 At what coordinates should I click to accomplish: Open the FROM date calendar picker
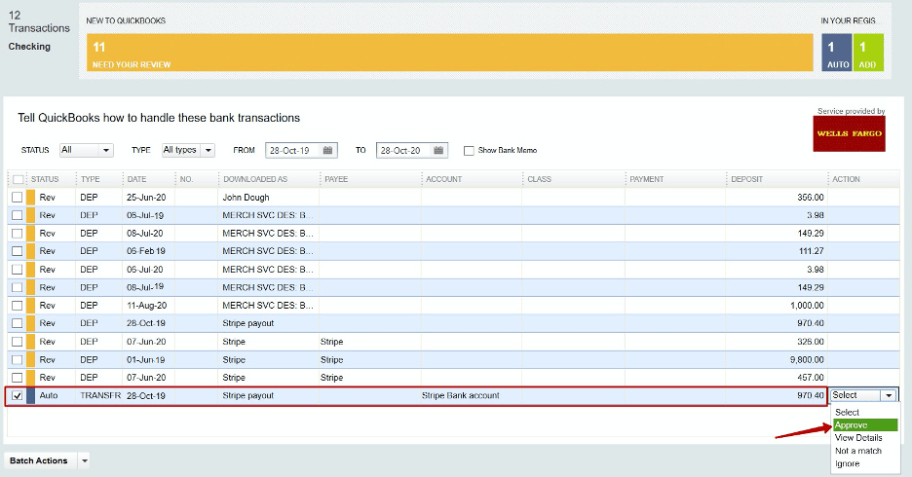tap(327, 151)
